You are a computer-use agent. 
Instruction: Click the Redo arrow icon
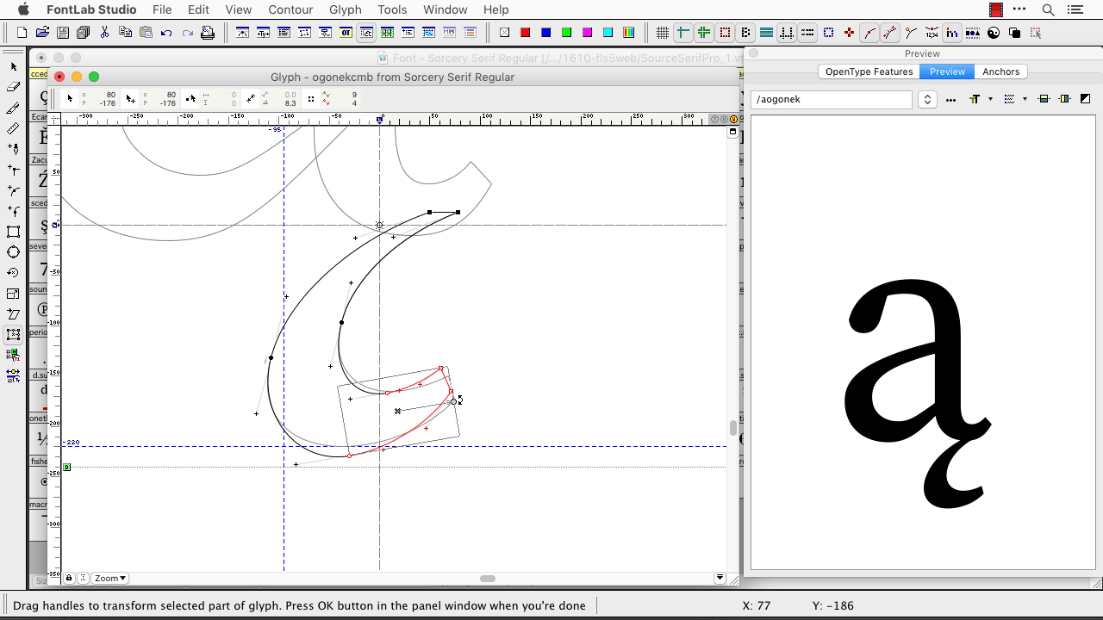coord(187,33)
